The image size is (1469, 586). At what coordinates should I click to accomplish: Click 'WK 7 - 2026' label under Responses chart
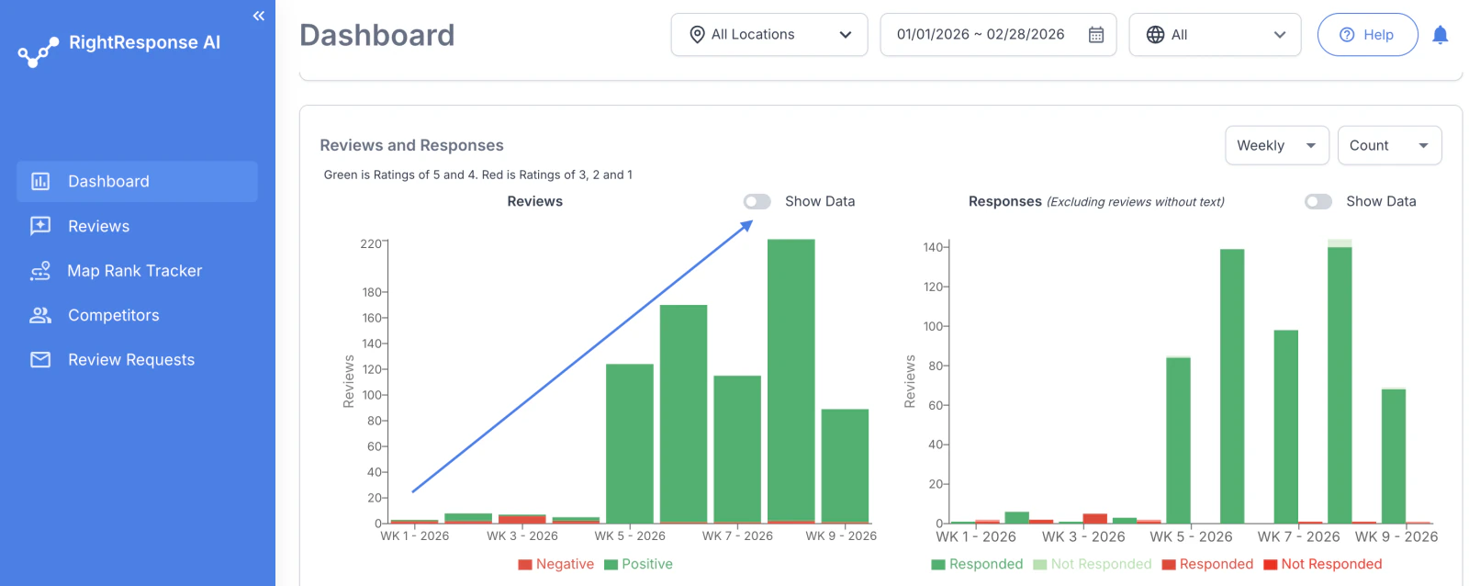coord(1298,536)
